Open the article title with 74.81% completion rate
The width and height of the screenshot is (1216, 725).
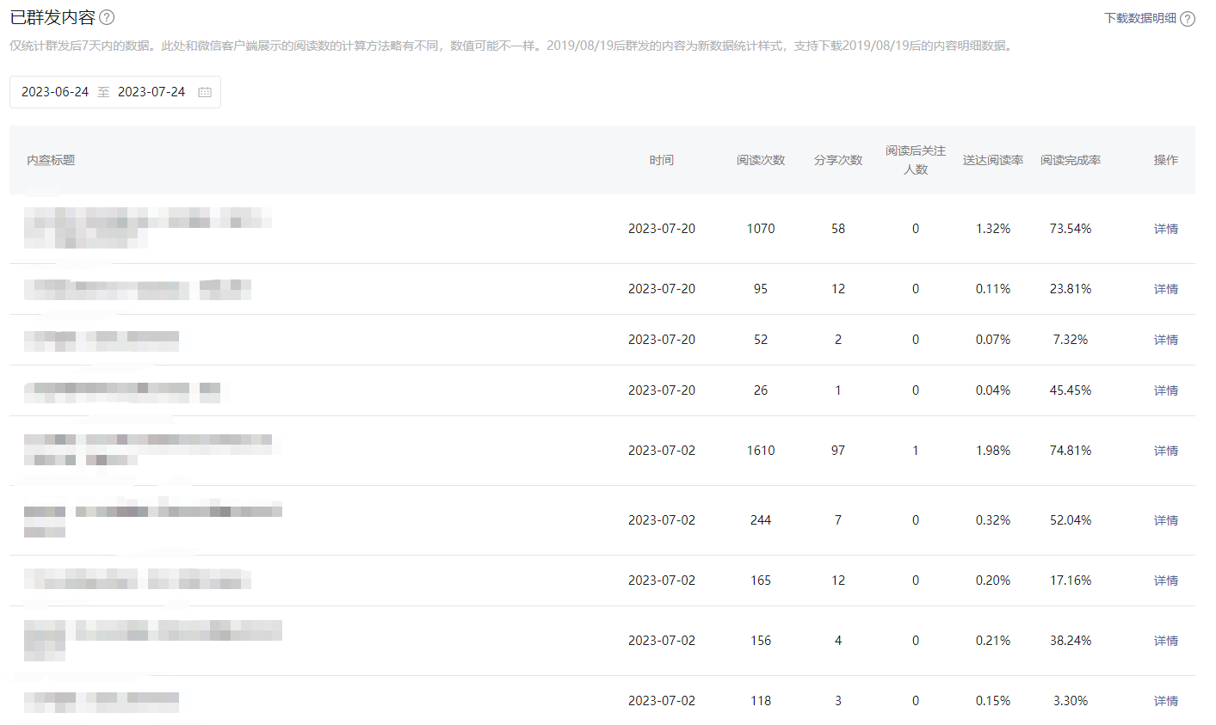coord(148,440)
